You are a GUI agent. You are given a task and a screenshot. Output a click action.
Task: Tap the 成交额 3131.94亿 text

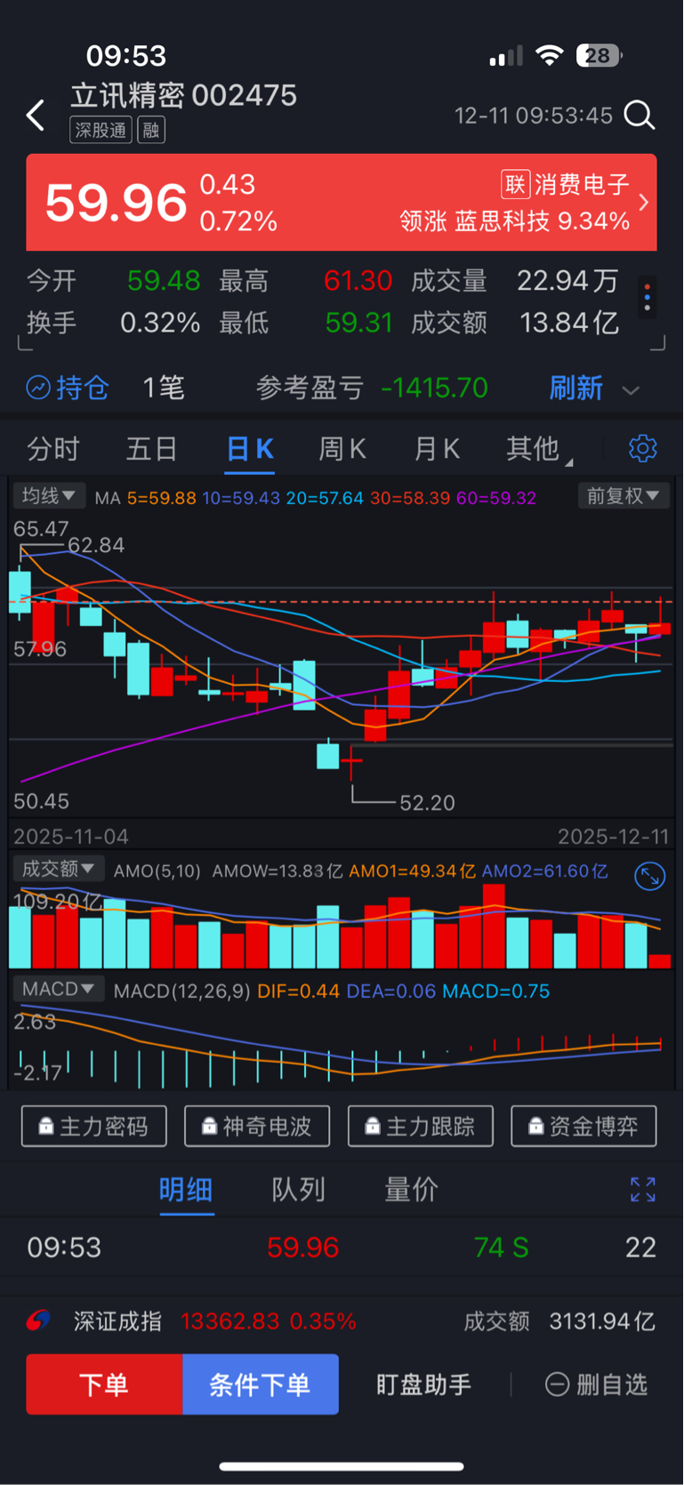point(559,1321)
